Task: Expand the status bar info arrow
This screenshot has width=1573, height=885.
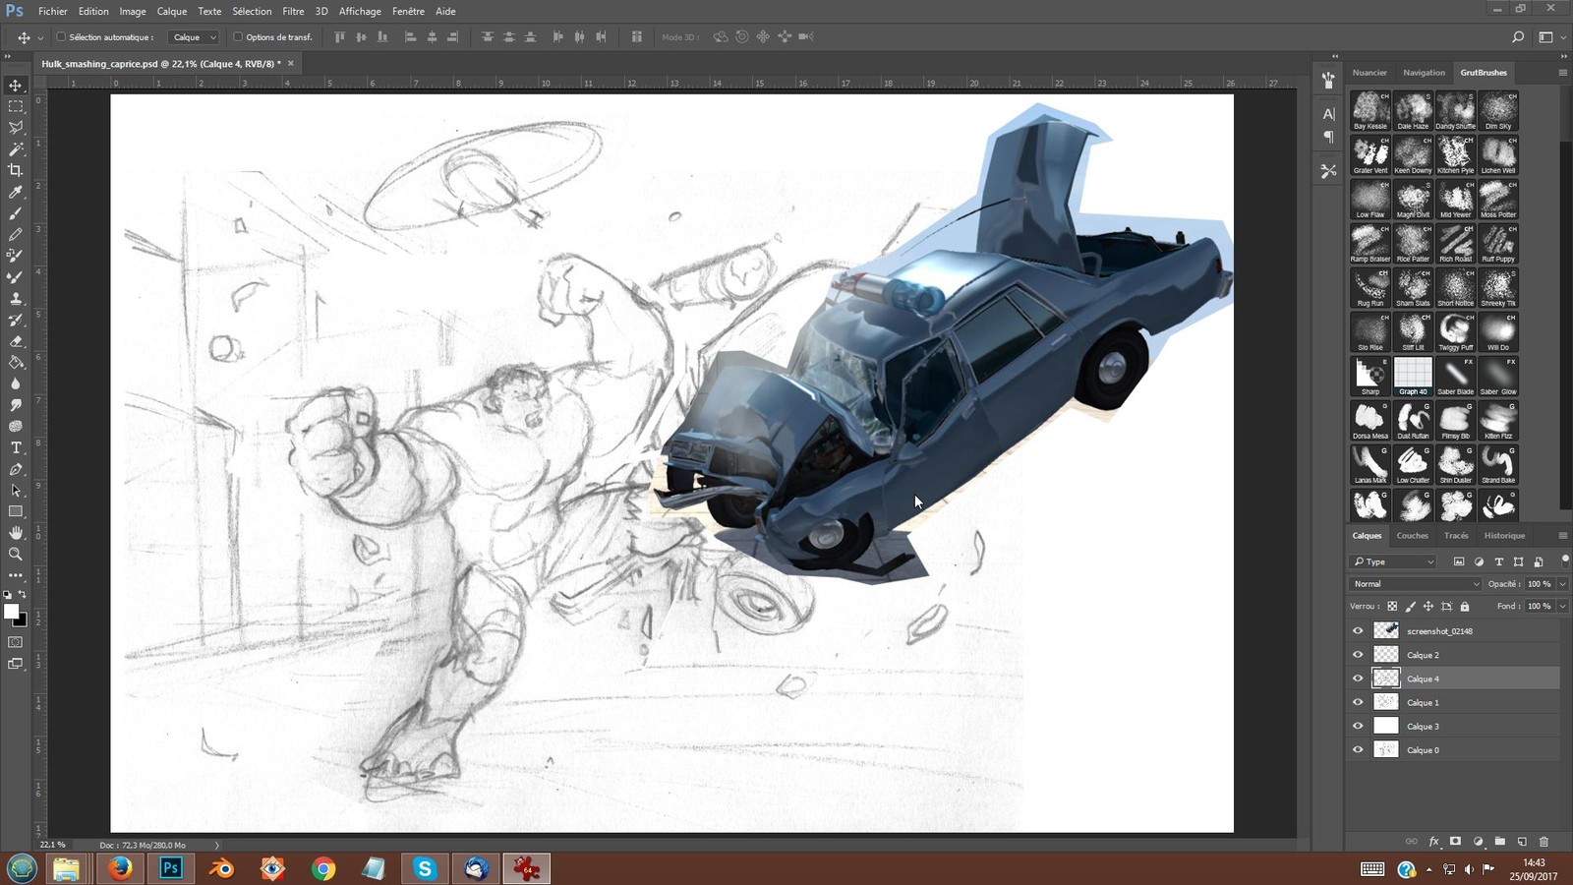Action: 217,845
